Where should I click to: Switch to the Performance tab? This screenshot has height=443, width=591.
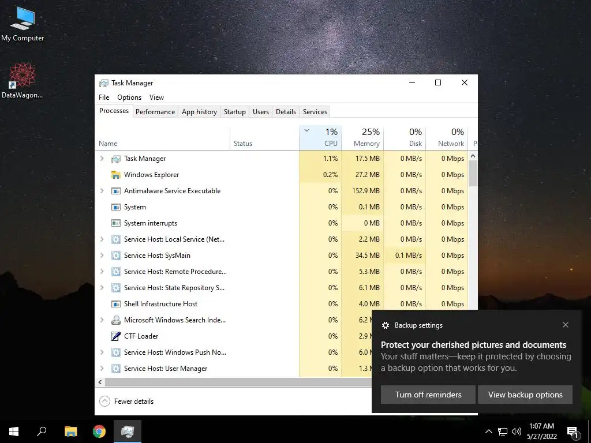(x=155, y=112)
